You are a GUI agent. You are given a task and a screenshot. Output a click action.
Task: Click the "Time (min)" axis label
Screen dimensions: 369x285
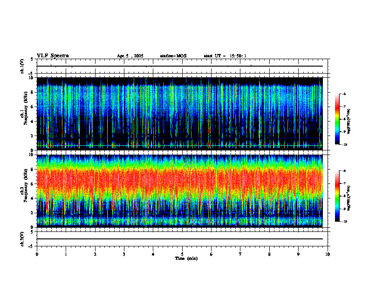point(186,258)
